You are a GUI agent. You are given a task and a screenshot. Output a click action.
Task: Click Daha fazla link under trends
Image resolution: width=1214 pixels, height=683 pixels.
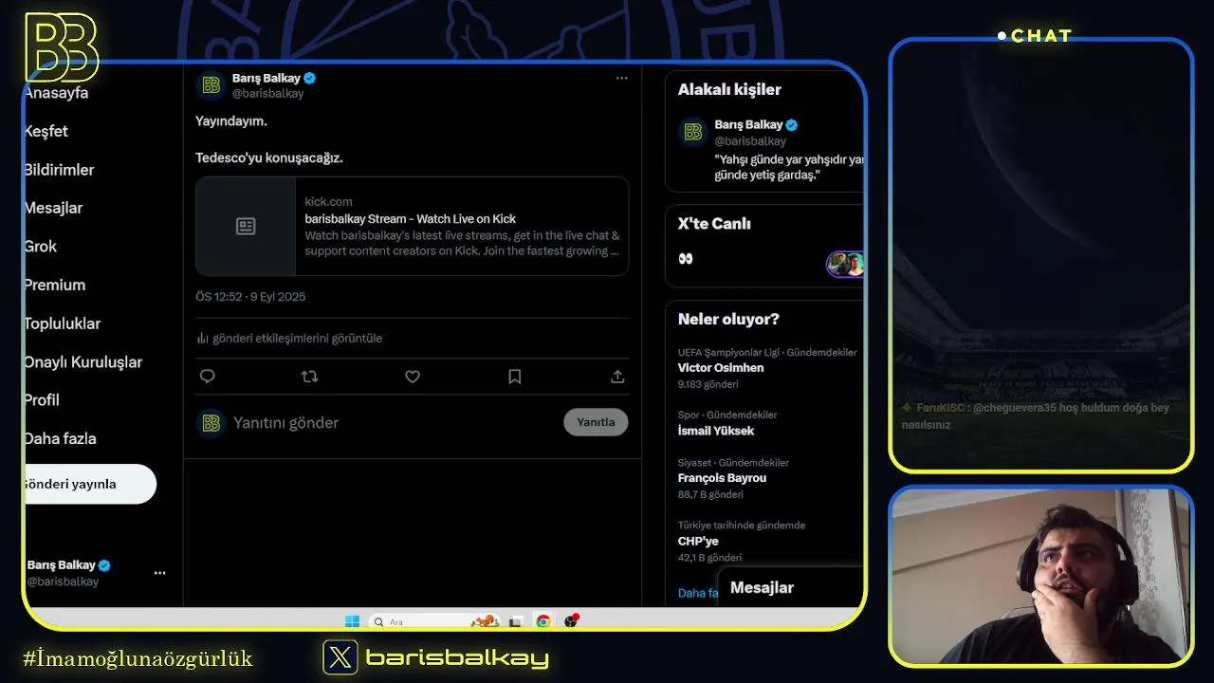tap(698, 593)
